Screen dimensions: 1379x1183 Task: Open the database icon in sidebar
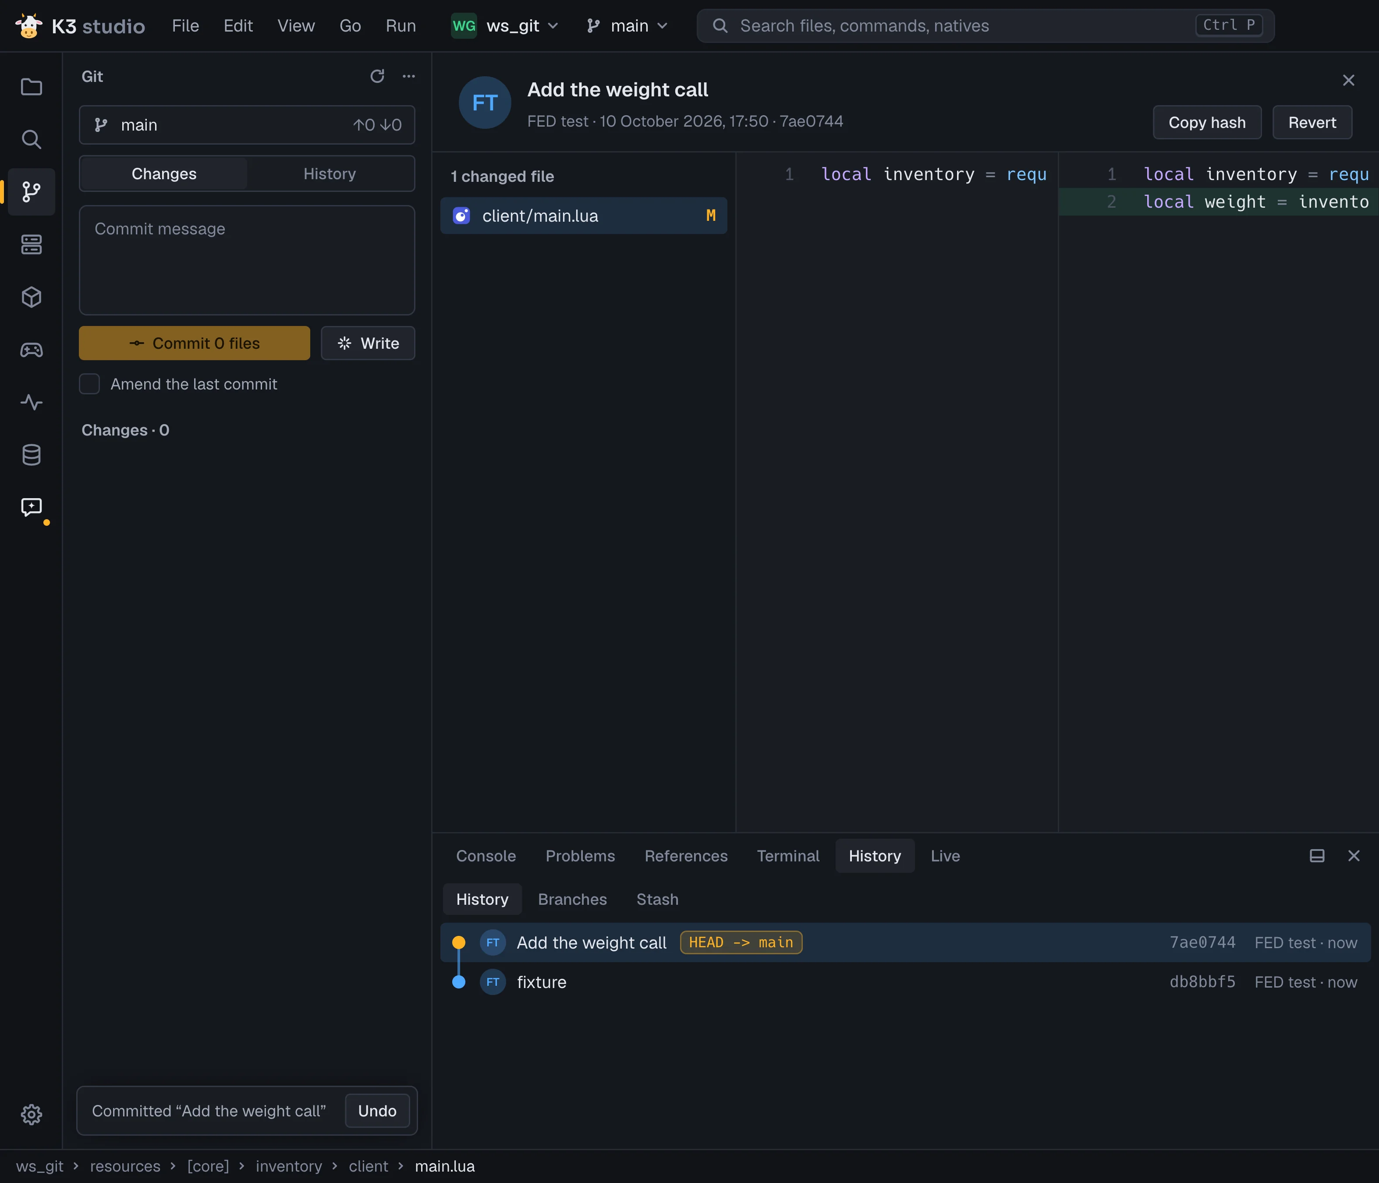(x=31, y=455)
